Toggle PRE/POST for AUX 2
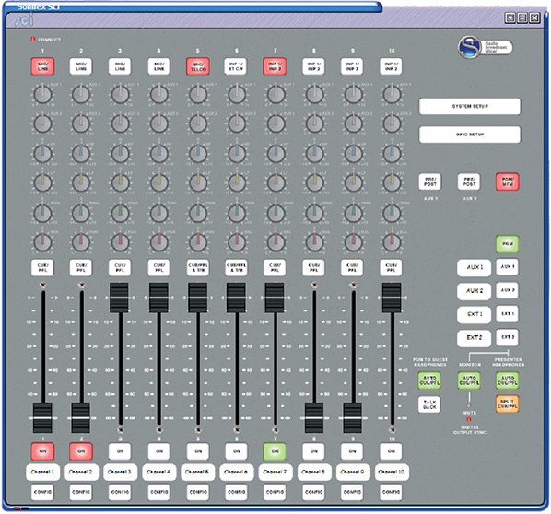The height and width of the screenshot is (514, 551). 469,181
